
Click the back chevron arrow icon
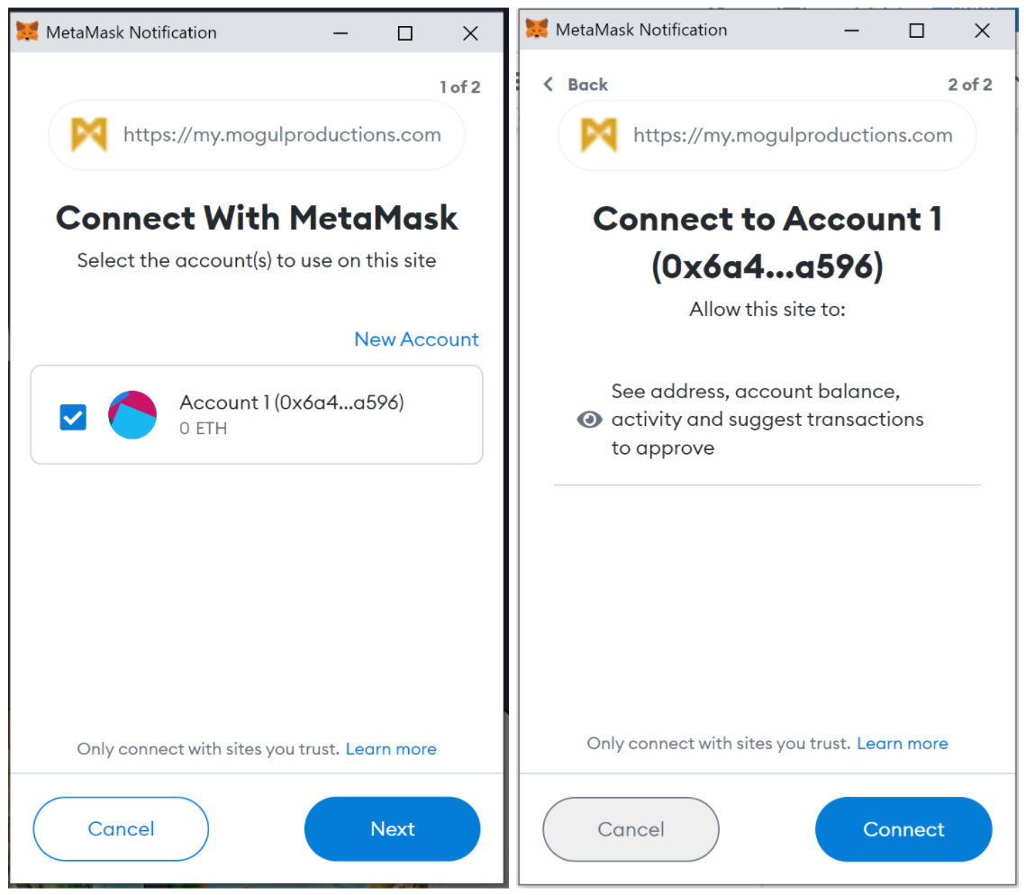click(549, 84)
